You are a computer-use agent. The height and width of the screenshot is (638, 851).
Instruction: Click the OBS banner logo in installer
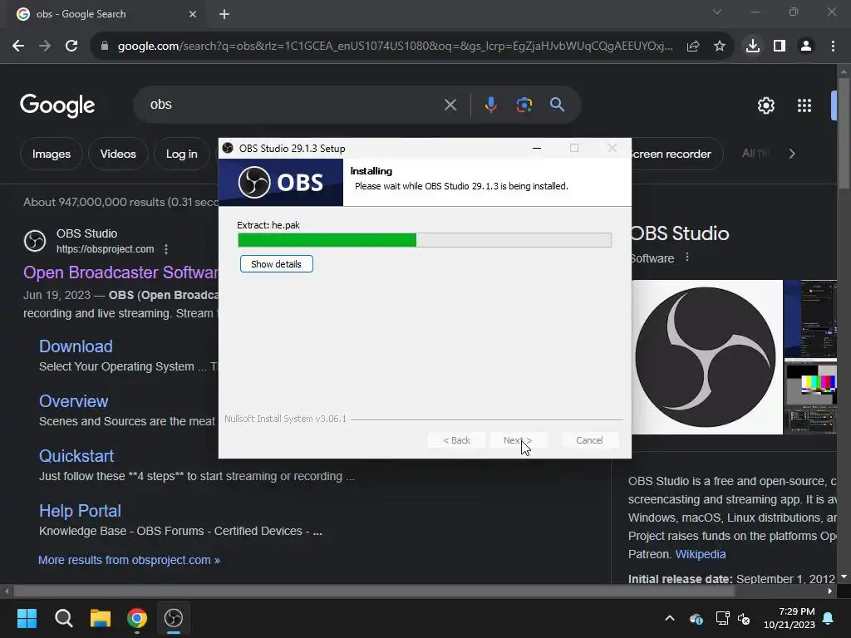point(281,182)
